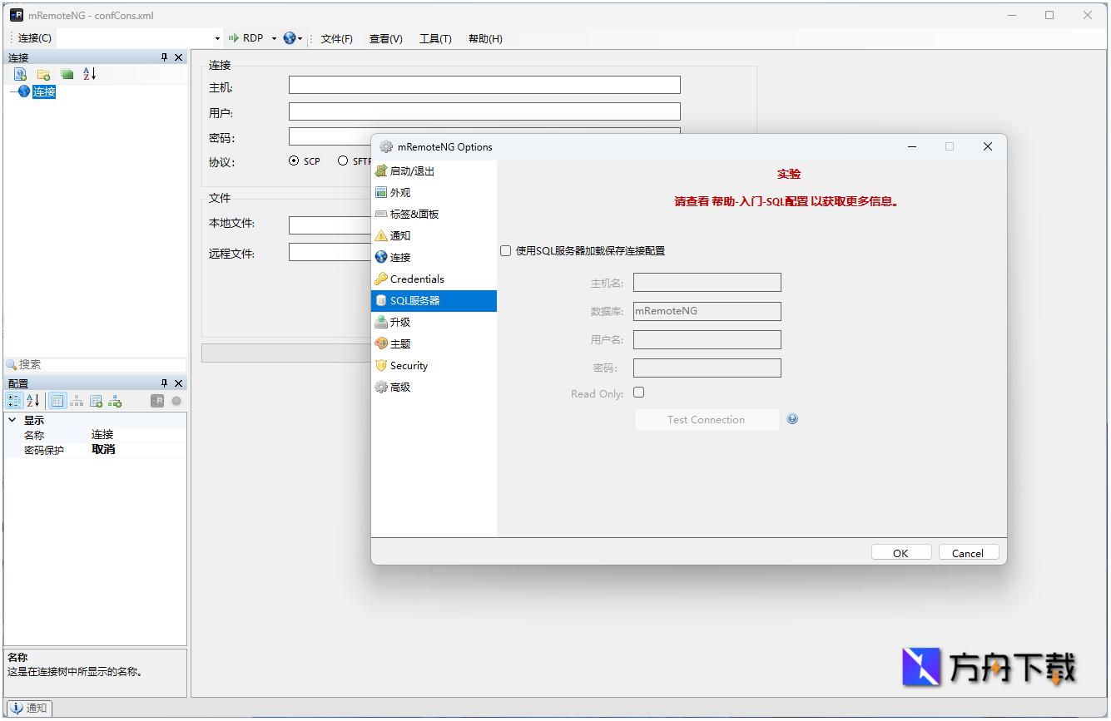This screenshot has height=721, width=1111.
Task: Open the globe connections dropdown arrow
Action: point(300,38)
